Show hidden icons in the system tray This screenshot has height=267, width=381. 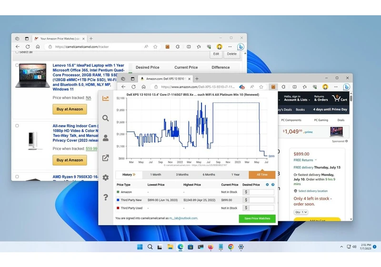pos(341,247)
